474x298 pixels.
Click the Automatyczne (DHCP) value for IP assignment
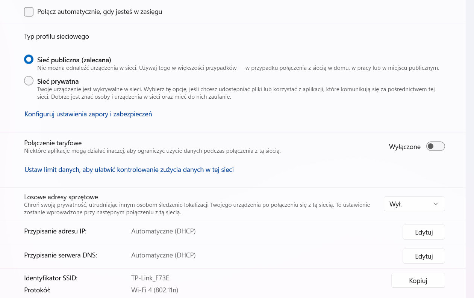[x=163, y=231]
